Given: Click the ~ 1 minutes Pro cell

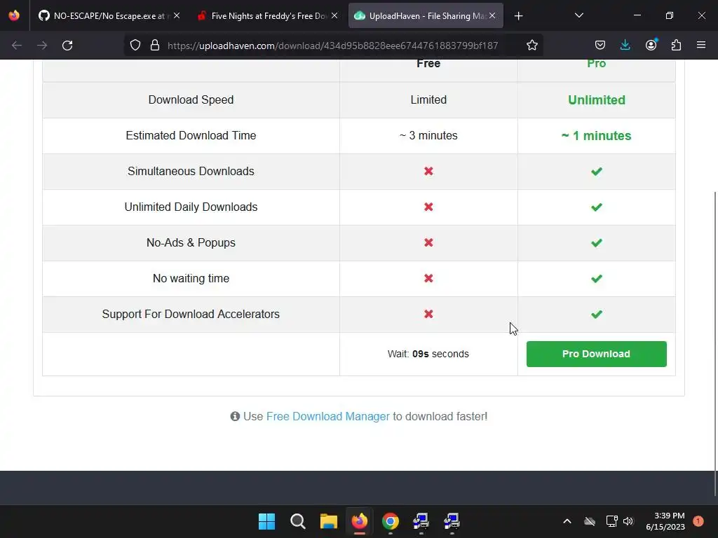Looking at the screenshot, I should (x=596, y=135).
